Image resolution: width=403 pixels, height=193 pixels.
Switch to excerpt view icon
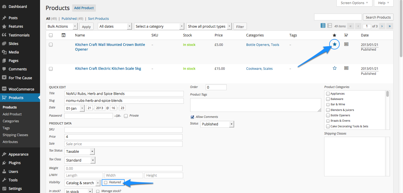(330, 26)
